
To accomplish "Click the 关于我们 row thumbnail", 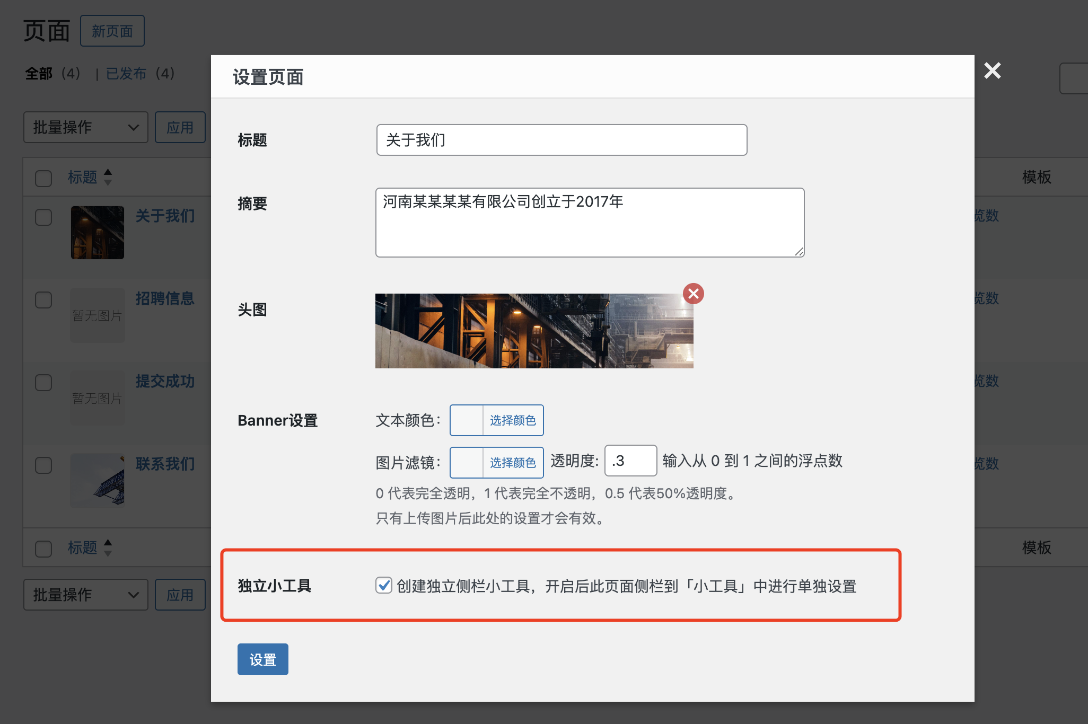I will pos(98,233).
